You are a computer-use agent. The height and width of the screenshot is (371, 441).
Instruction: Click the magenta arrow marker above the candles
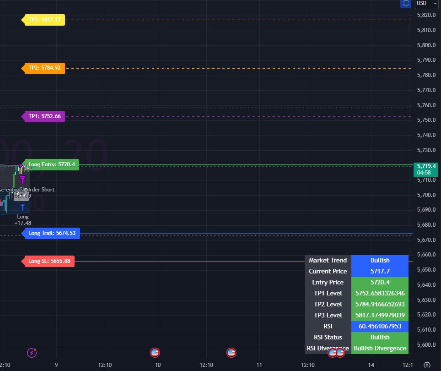(x=22, y=180)
